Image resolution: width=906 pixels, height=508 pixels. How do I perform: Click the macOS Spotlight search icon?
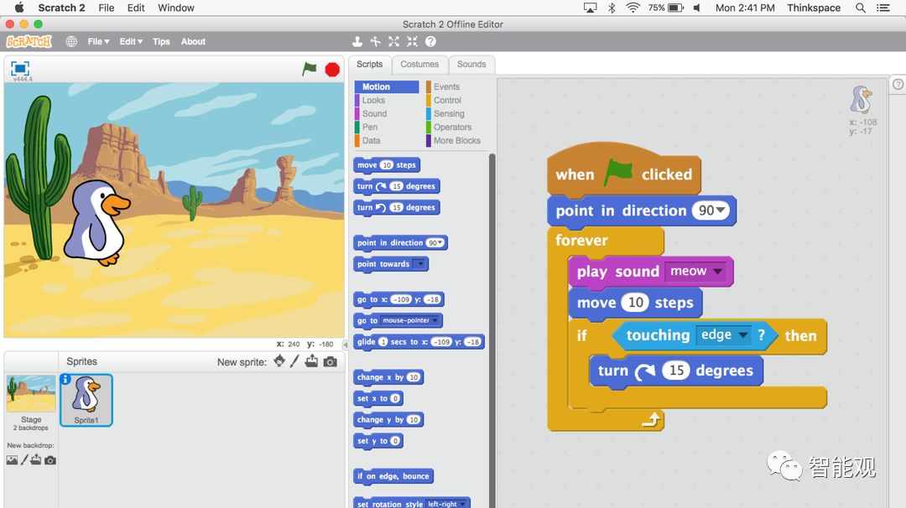860,8
